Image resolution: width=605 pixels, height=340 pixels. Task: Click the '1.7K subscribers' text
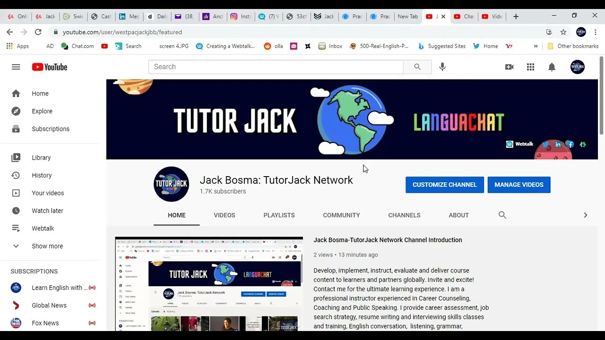pyautogui.click(x=223, y=191)
